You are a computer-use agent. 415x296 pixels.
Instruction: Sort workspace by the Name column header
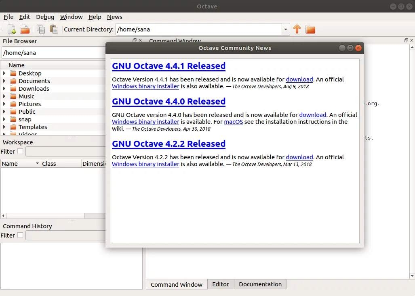click(20, 163)
